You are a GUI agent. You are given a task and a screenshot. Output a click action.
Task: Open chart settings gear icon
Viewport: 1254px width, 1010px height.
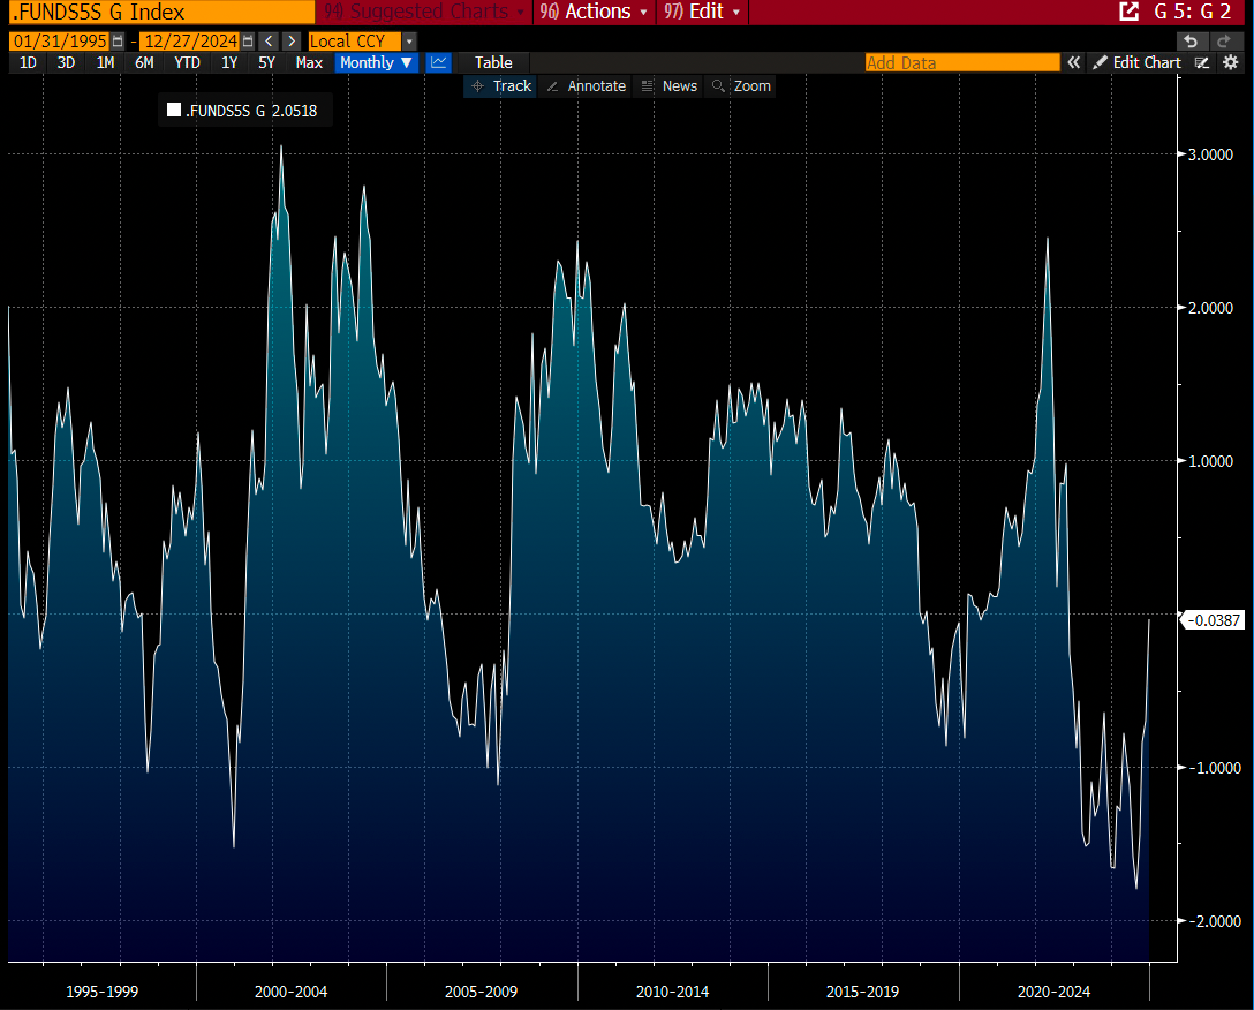coord(1230,62)
